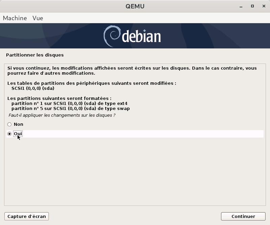Minimize the QEMU window
This screenshot has width=270, height=225.
tap(242, 6)
